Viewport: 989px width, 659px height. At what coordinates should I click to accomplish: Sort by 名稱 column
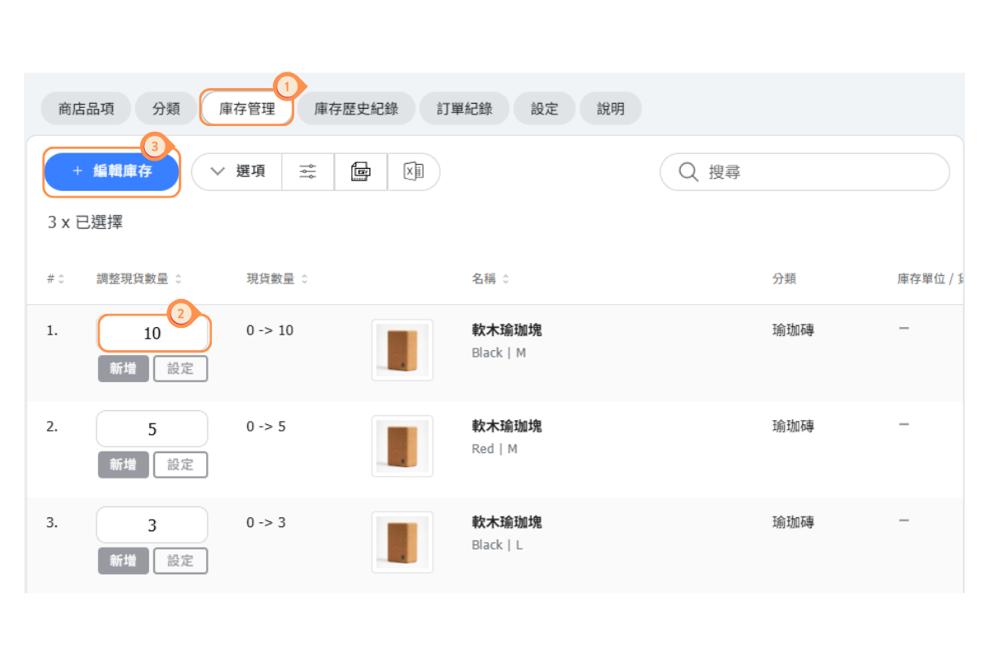(x=505, y=279)
